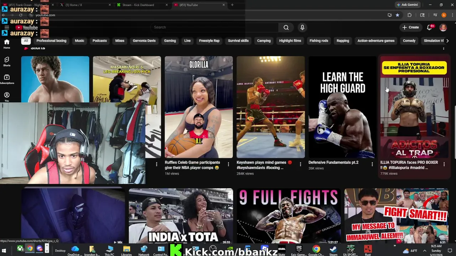
Task: Filter by Survival skills chip
Action: (238, 41)
